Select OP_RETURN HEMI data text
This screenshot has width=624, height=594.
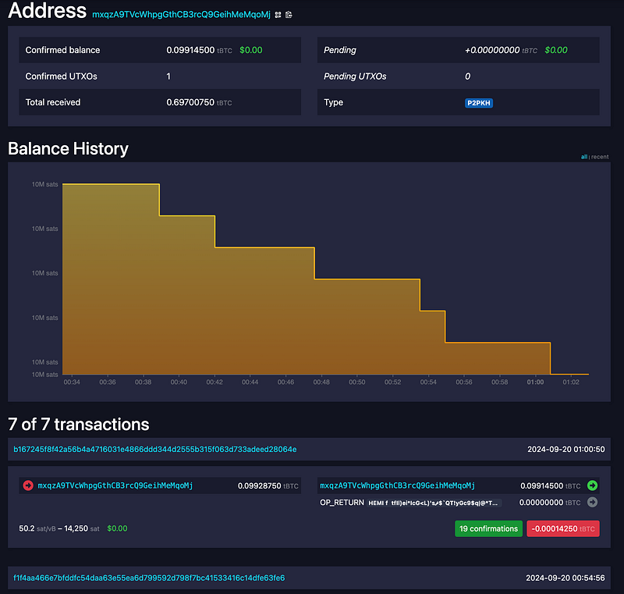click(433, 503)
